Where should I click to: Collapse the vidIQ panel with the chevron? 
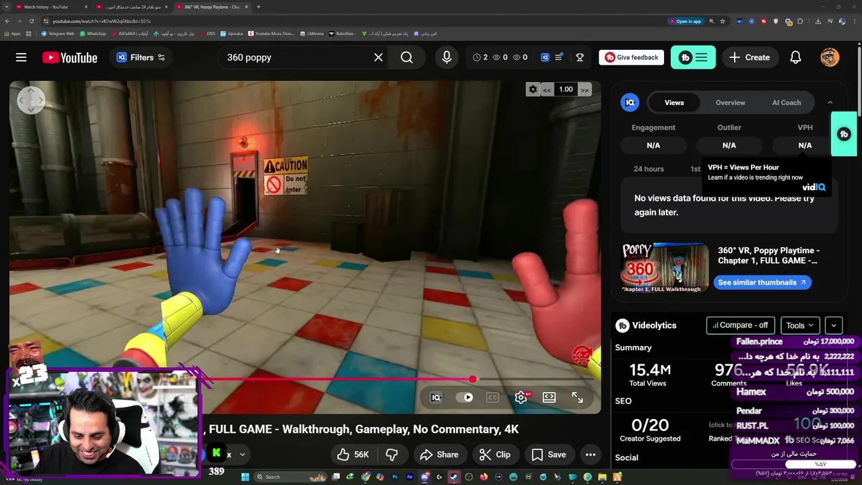point(830,102)
